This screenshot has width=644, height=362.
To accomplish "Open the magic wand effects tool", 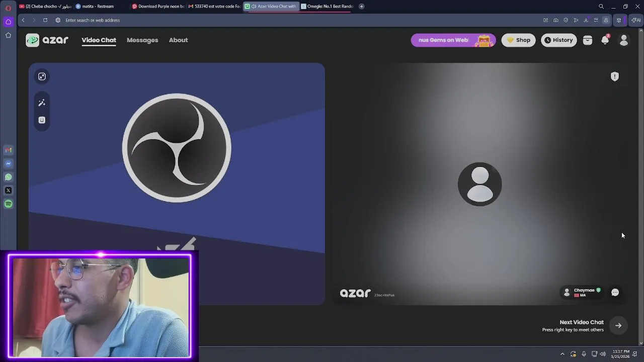I will point(42,103).
